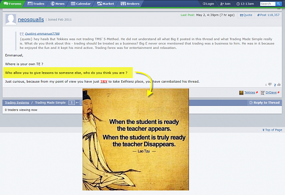The width and height of the screenshot is (285, 195).
Task: Open the like count 2 link
Action: click(x=275, y=85)
